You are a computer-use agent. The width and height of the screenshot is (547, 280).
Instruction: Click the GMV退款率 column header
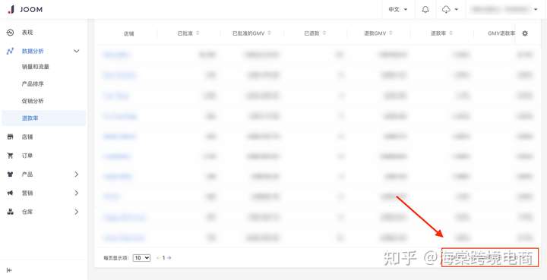pos(501,33)
